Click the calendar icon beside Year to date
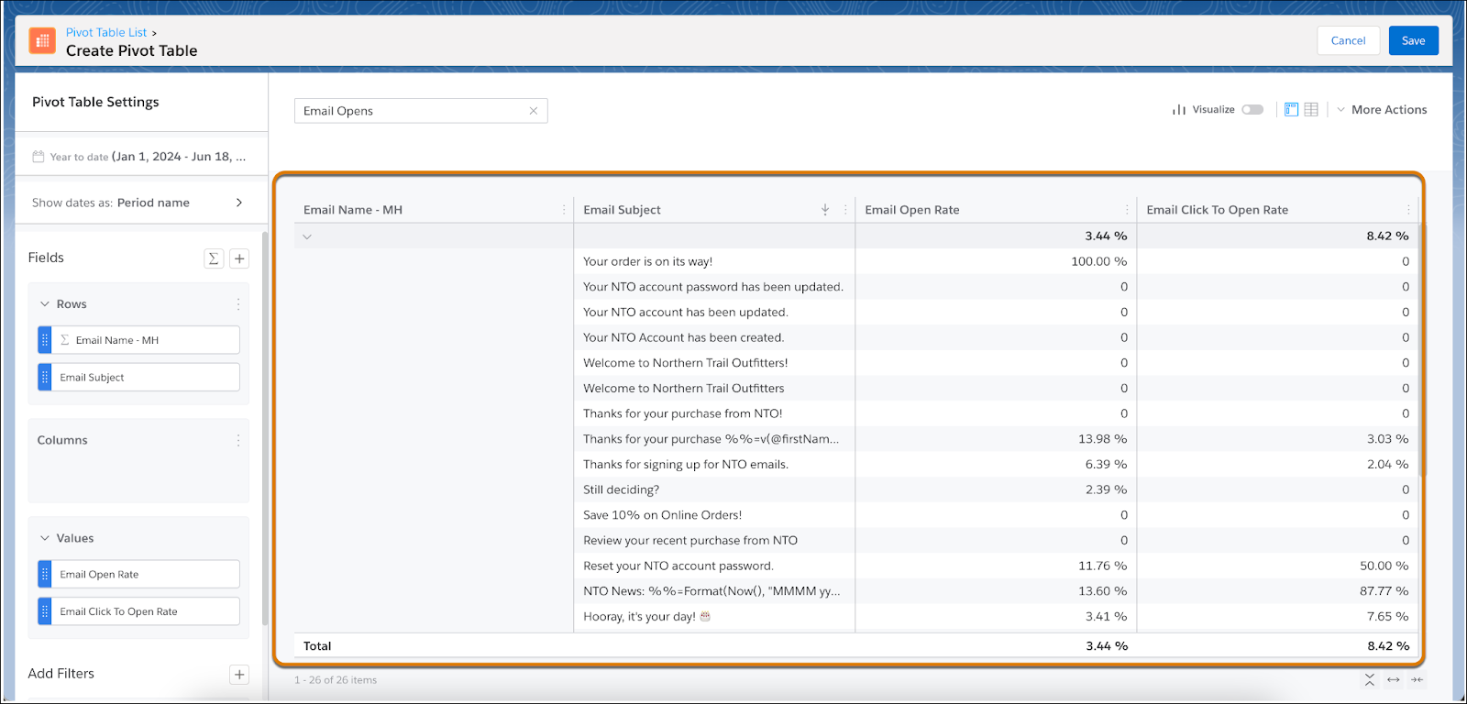This screenshot has height=704, width=1467. 38,157
